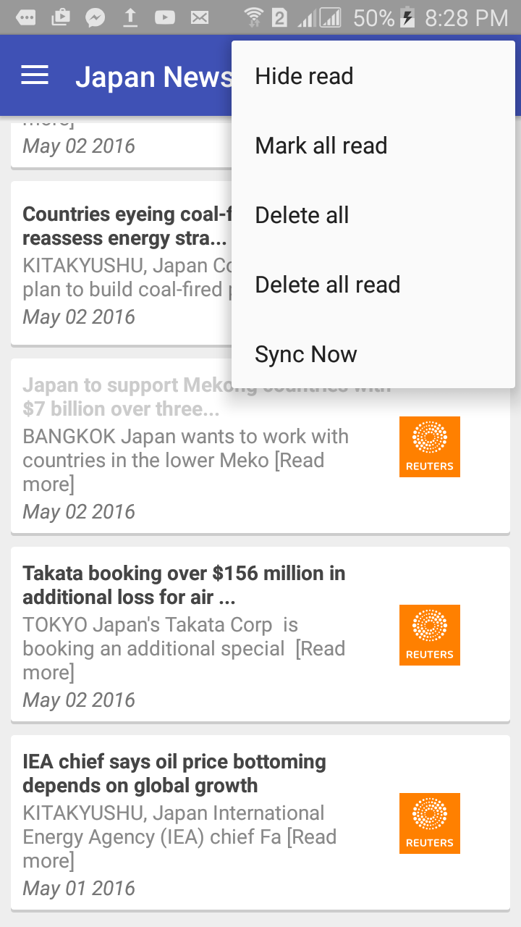Tap Reuters logo on Takata article
The width and height of the screenshot is (521, 927).
pyautogui.click(x=429, y=635)
